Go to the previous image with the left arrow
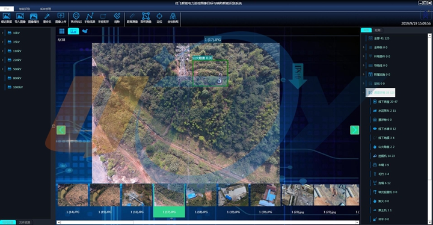The width and height of the screenshot is (433, 225). 61,130
